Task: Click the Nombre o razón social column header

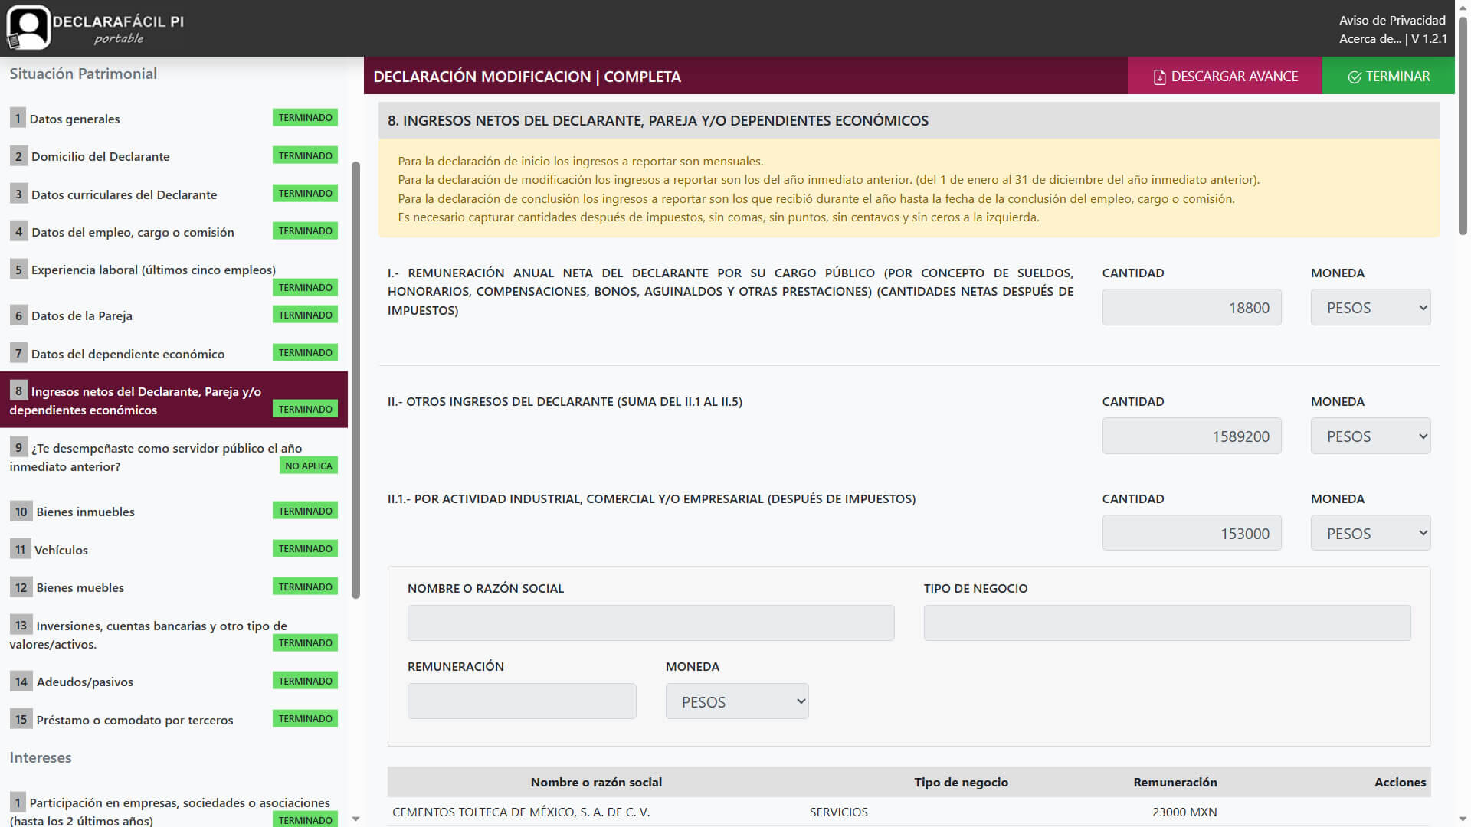Action: coord(596,782)
